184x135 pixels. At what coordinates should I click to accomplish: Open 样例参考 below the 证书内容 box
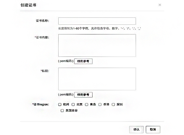pos(83,61)
